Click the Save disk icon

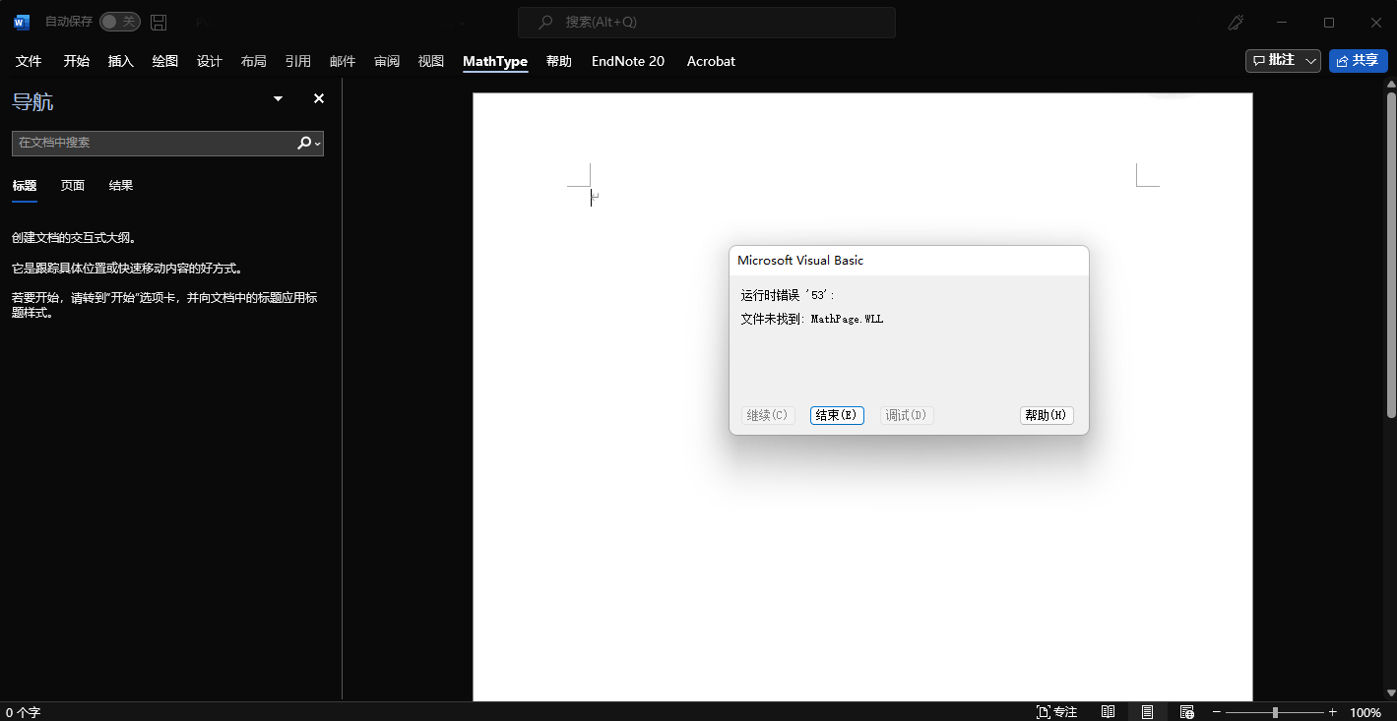(159, 22)
